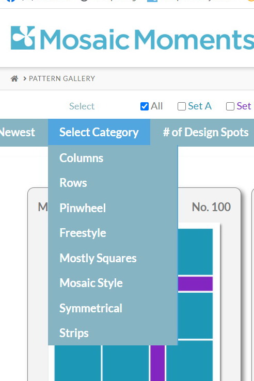254x381 pixels.
Task: Uncheck the All checkbox
Action: click(x=145, y=106)
